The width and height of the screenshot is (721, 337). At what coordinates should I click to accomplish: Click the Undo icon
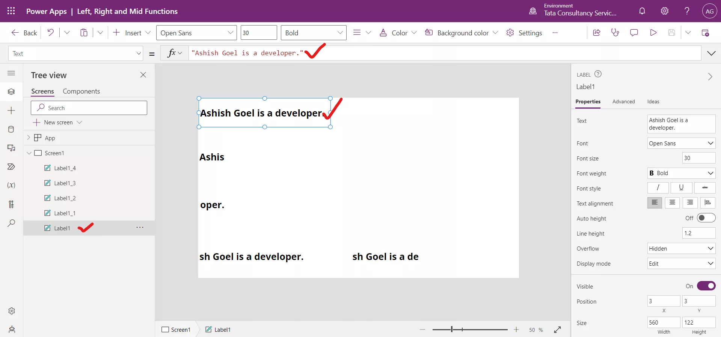(50, 33)
